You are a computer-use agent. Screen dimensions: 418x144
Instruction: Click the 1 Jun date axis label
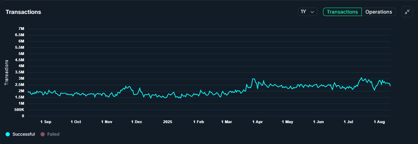(318, 122)
